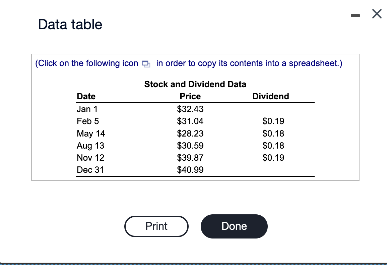This screenshot has width=387, height=265.
Task: Click the $0.18 dividend for May 14
Action: tap(273, 134)
